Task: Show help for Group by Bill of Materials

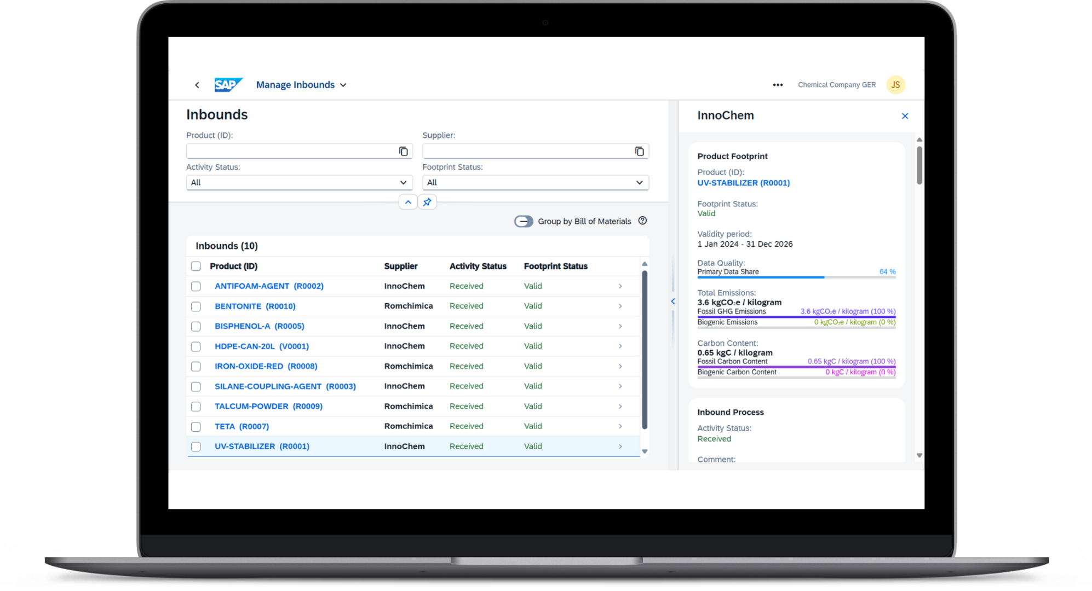Action: point(642,221)
